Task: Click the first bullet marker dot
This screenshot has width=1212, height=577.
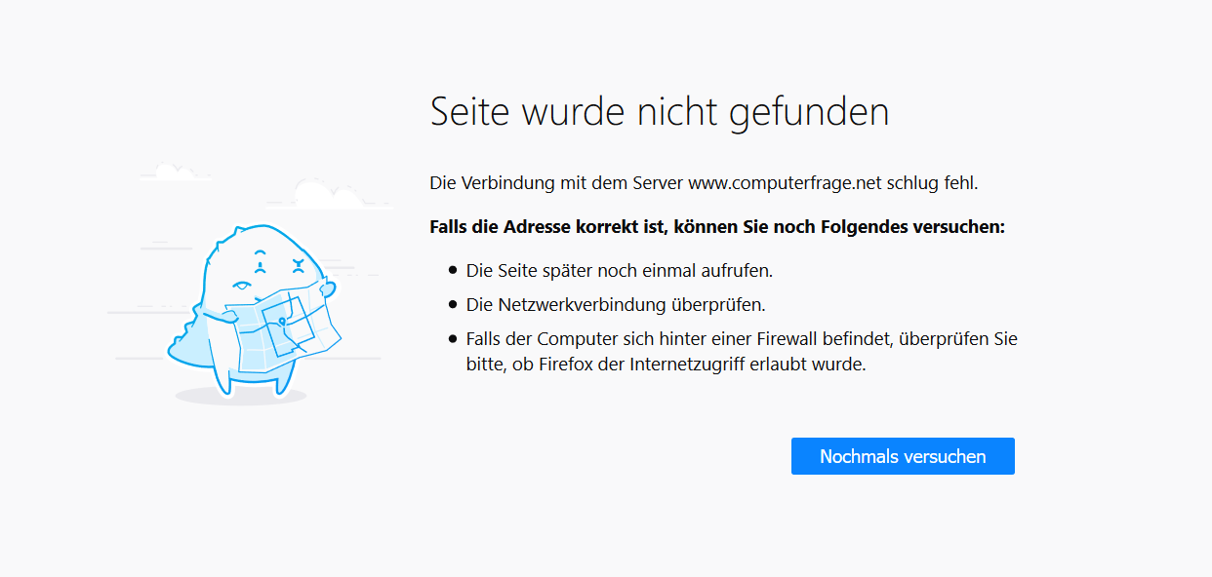Action: click(453, 270)
